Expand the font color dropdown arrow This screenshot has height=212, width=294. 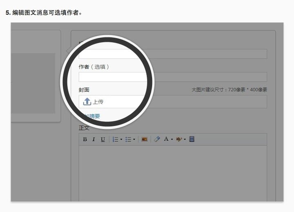pyautogui.click(x=172, y=140)
